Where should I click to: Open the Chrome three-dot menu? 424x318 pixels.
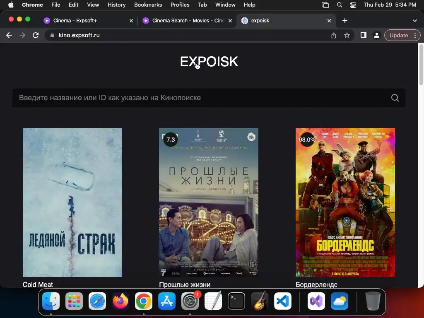(x=415, y=35)
